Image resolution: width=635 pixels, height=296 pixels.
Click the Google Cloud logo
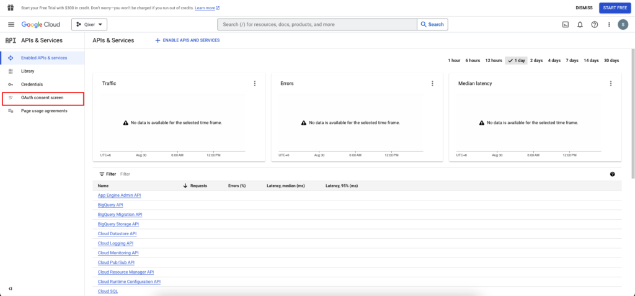coord(41,24)
